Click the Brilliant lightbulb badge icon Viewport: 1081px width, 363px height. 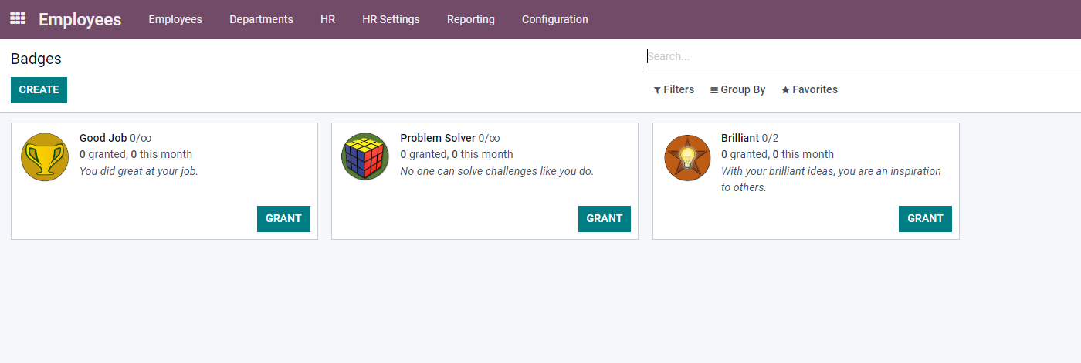[686, 158]
